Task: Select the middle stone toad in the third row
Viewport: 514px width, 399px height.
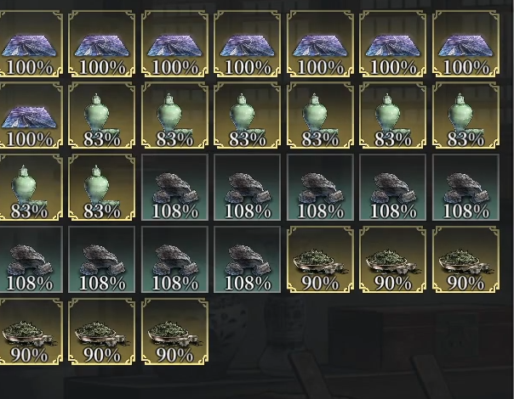Action: tap(320, 188)
